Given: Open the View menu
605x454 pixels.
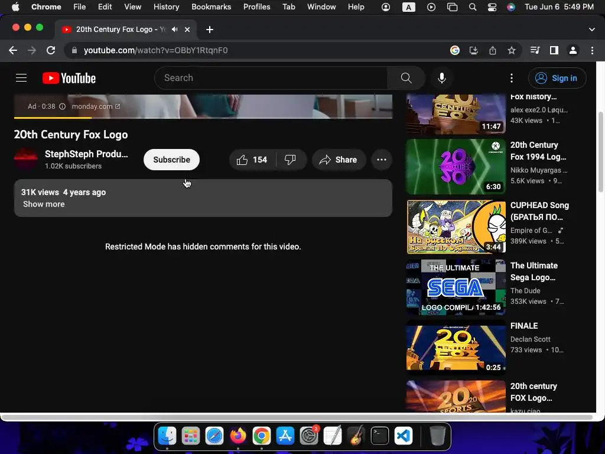Looking at the screenshot, I should [x=132, y=7].
